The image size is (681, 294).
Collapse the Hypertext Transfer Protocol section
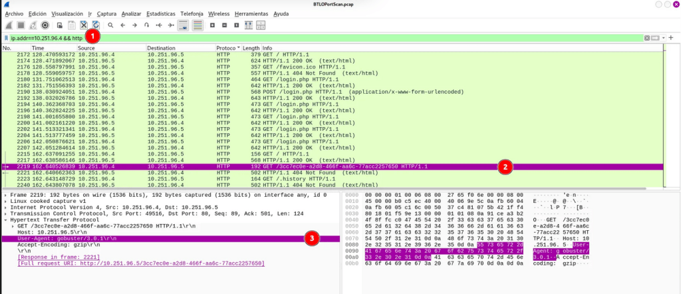tap(6, 218)
